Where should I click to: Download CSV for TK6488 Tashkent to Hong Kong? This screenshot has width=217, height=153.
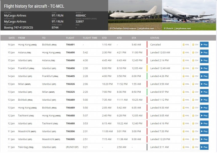coord(195,116)
